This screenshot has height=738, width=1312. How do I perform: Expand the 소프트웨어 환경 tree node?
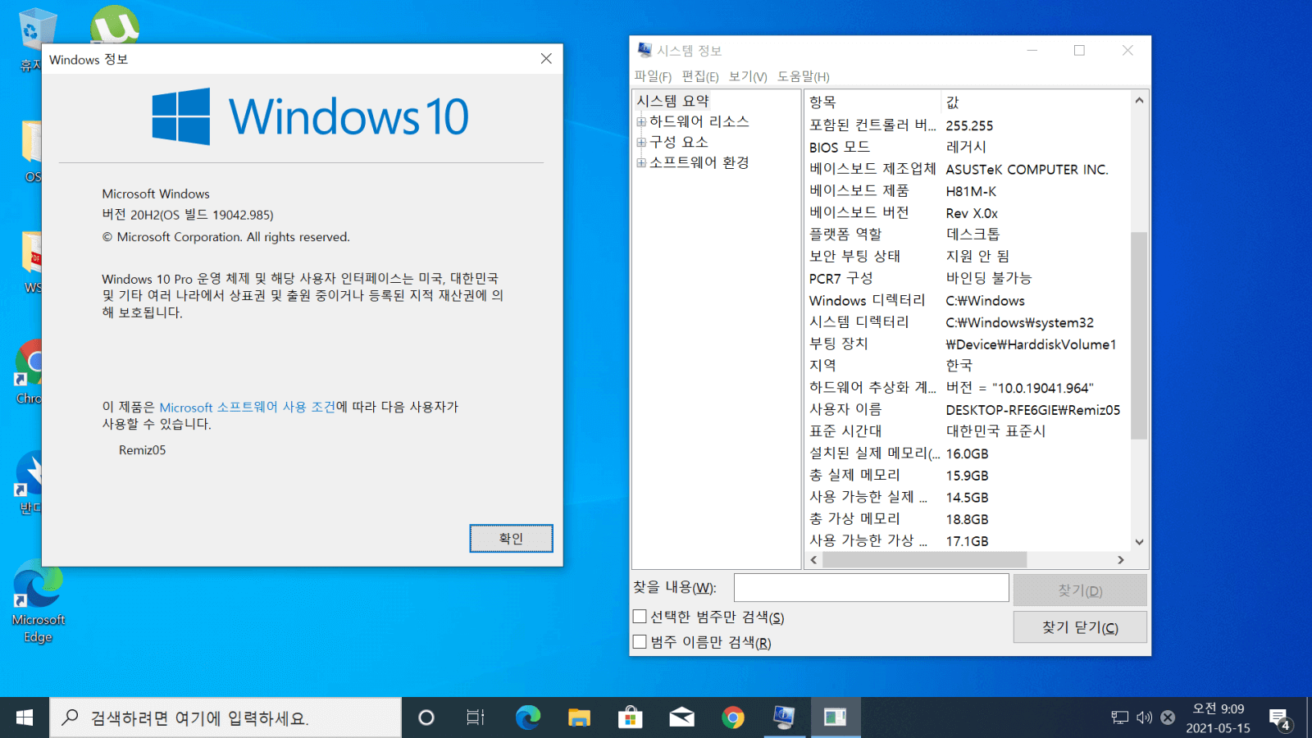641,162
